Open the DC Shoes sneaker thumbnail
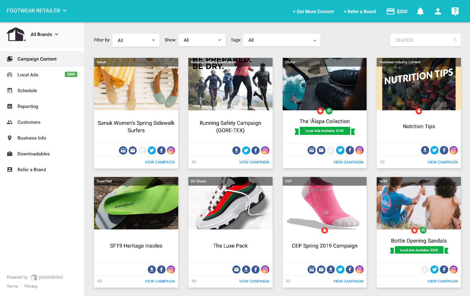The image size is (470, 296). click(230, 203)
